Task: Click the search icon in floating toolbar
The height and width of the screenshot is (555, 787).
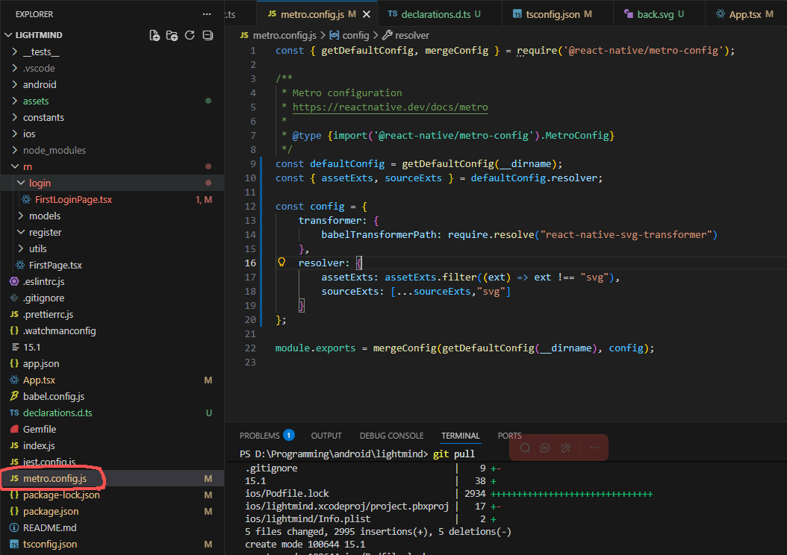Action: tap(525, 448)
